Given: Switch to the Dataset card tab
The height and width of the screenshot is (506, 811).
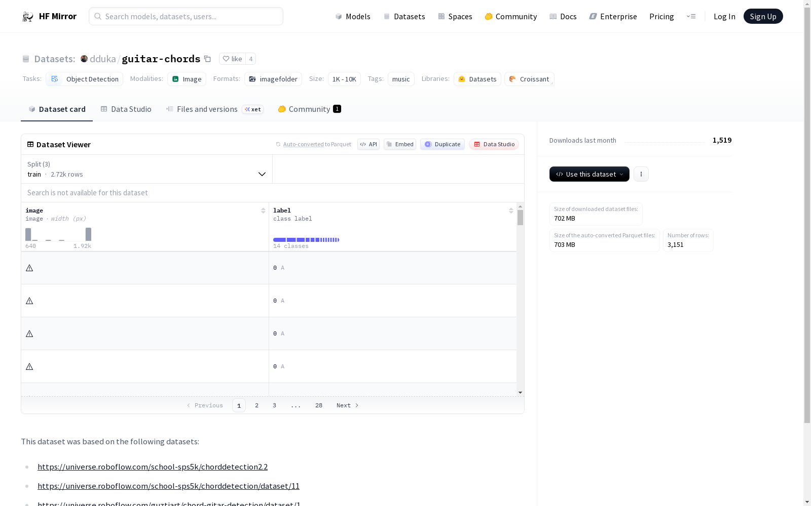Looking at the screenshot, I should pos(57,109).
